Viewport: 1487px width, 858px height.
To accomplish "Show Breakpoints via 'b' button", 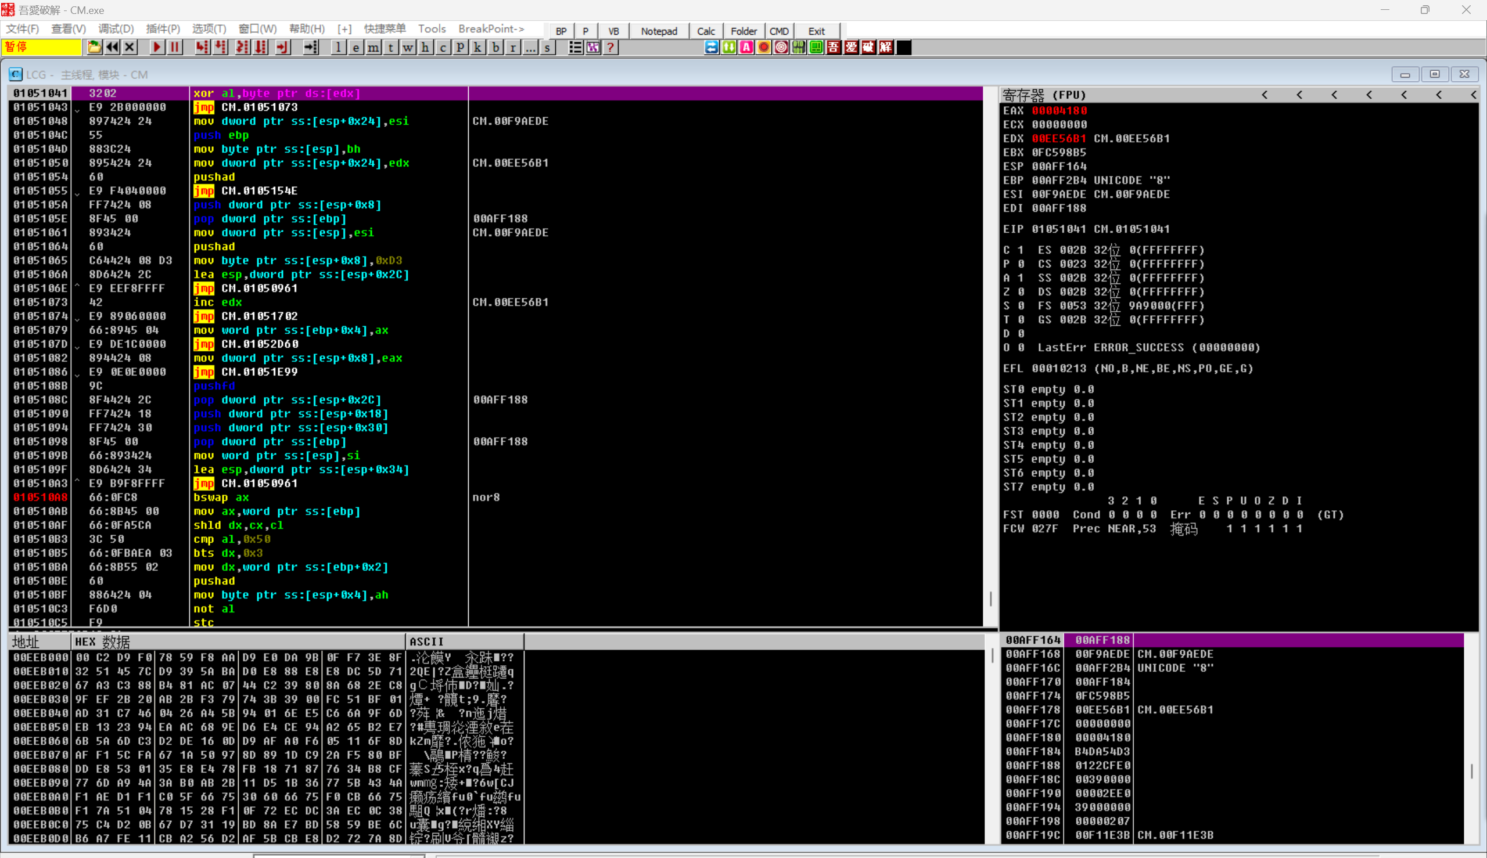I will point(495,47).
